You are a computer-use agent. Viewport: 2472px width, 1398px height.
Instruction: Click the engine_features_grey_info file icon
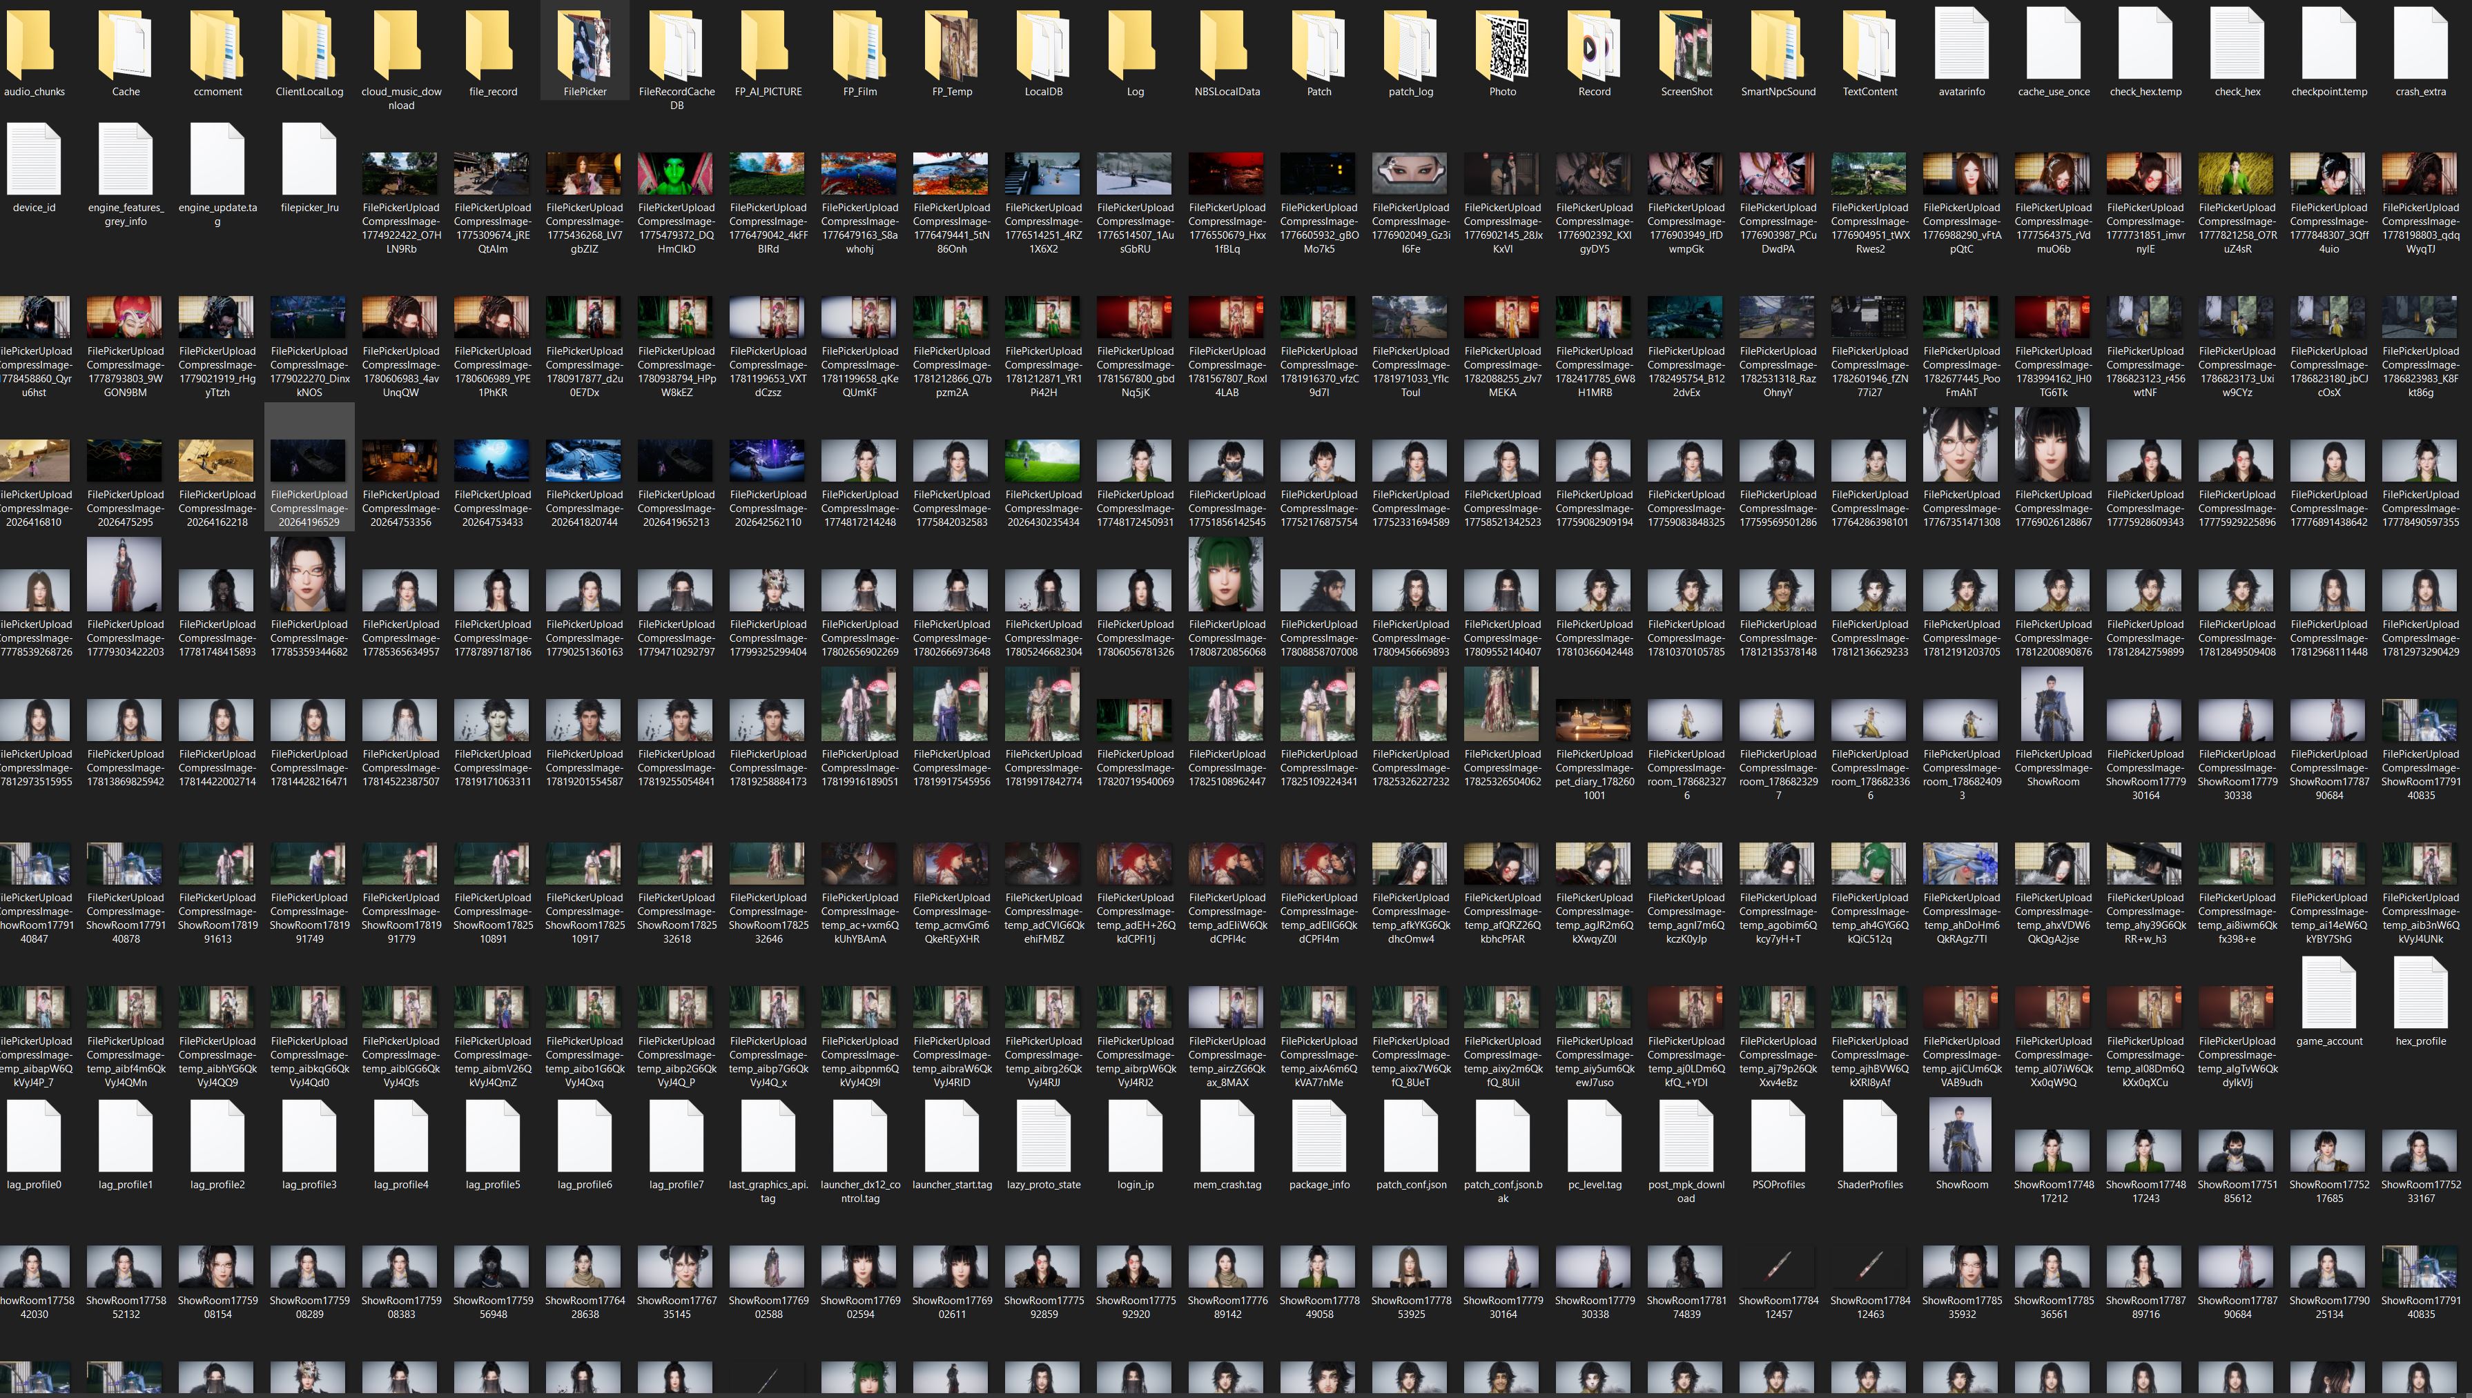point(126,159)
